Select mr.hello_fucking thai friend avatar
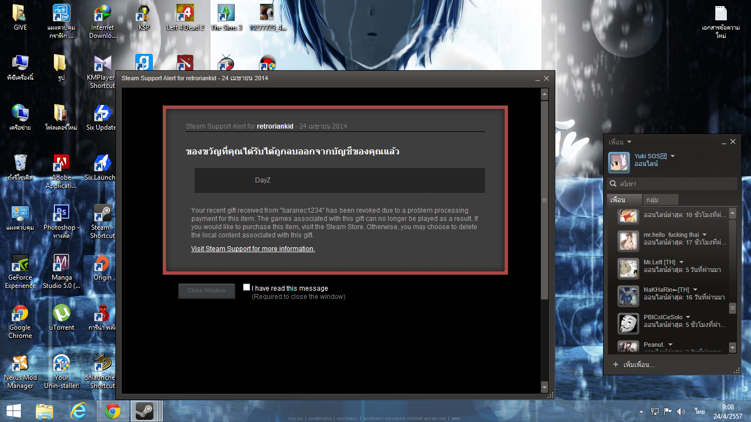 tap(628, 241)
